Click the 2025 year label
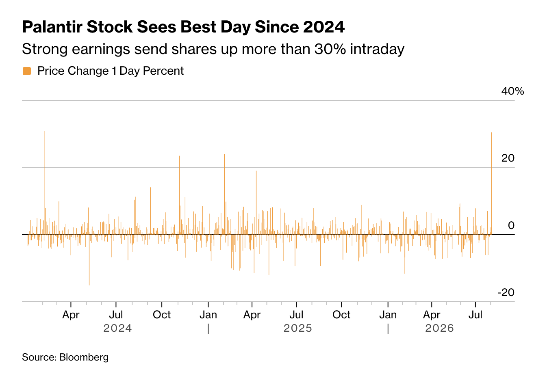Image resolution: width=534 pixels, height=376 pixels. (x=298, y=328)
